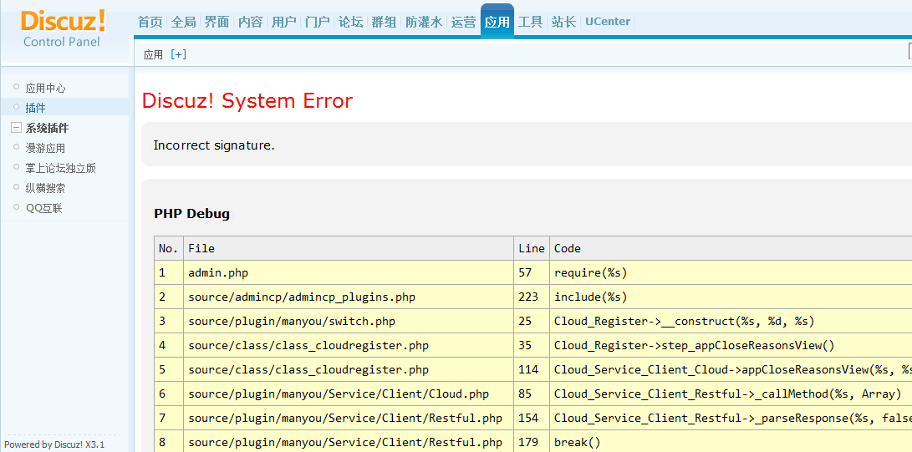Click the manyou/Service/Client/Cloud.php cell

pyautogui.click(x=349, y=394)
